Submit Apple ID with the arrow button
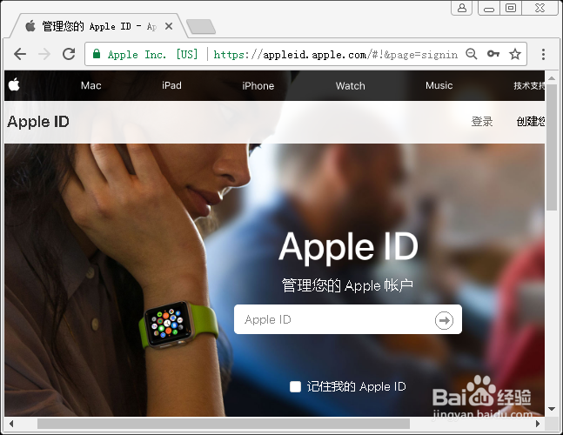 click(x=444, y=320)
